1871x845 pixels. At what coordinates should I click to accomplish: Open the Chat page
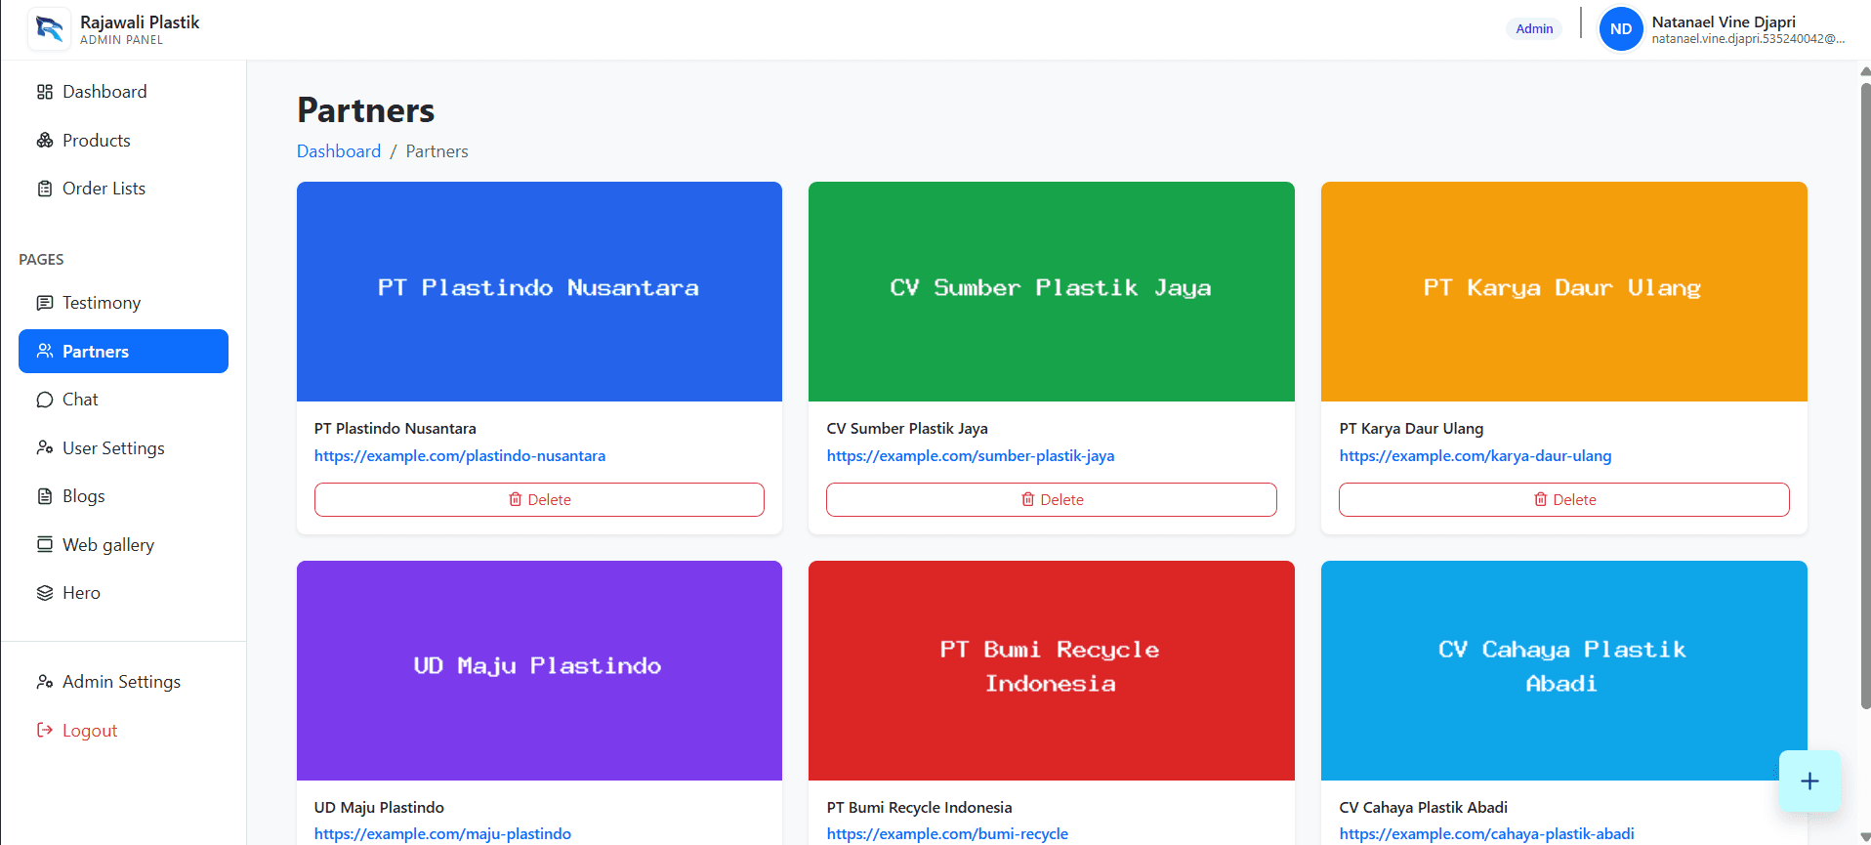coord(123,400)
